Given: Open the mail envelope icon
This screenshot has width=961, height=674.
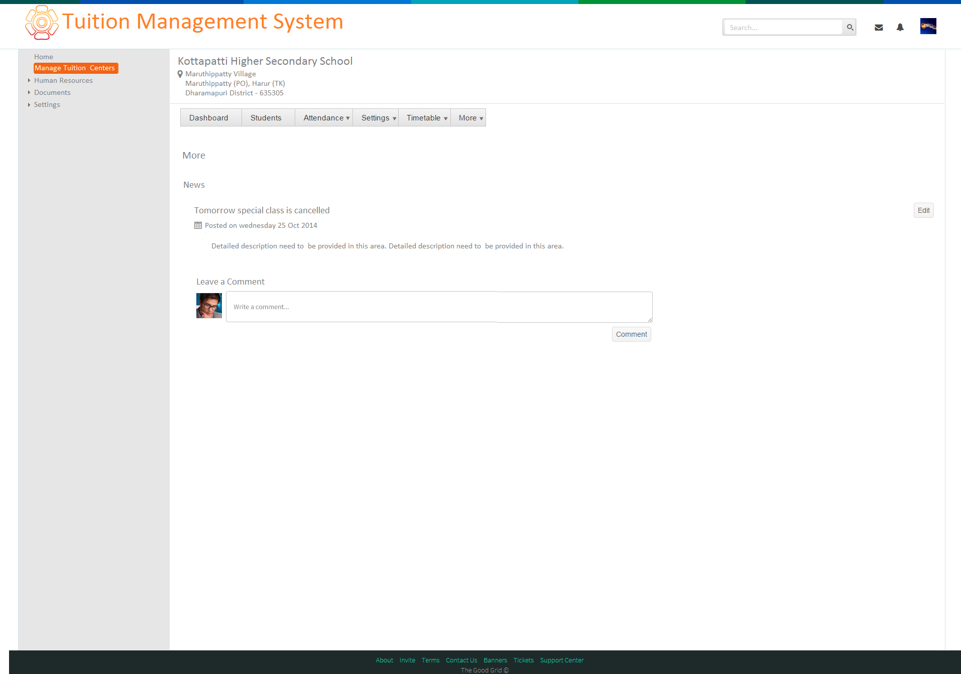Looking at the screenshot, I should tap(879, 28).
